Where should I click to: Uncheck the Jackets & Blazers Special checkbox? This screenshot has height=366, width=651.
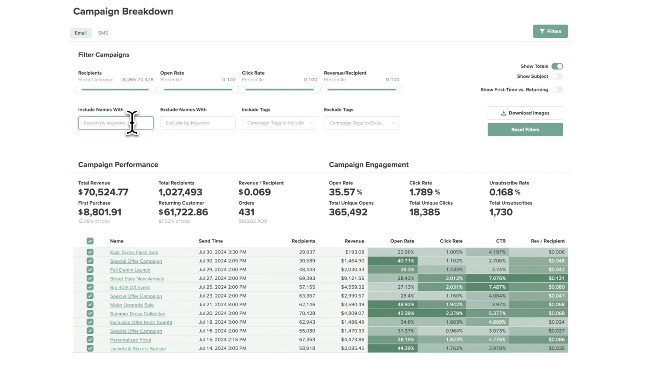tap(90, 348)
